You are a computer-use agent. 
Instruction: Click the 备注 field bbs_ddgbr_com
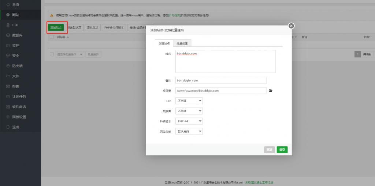(221, 80)
